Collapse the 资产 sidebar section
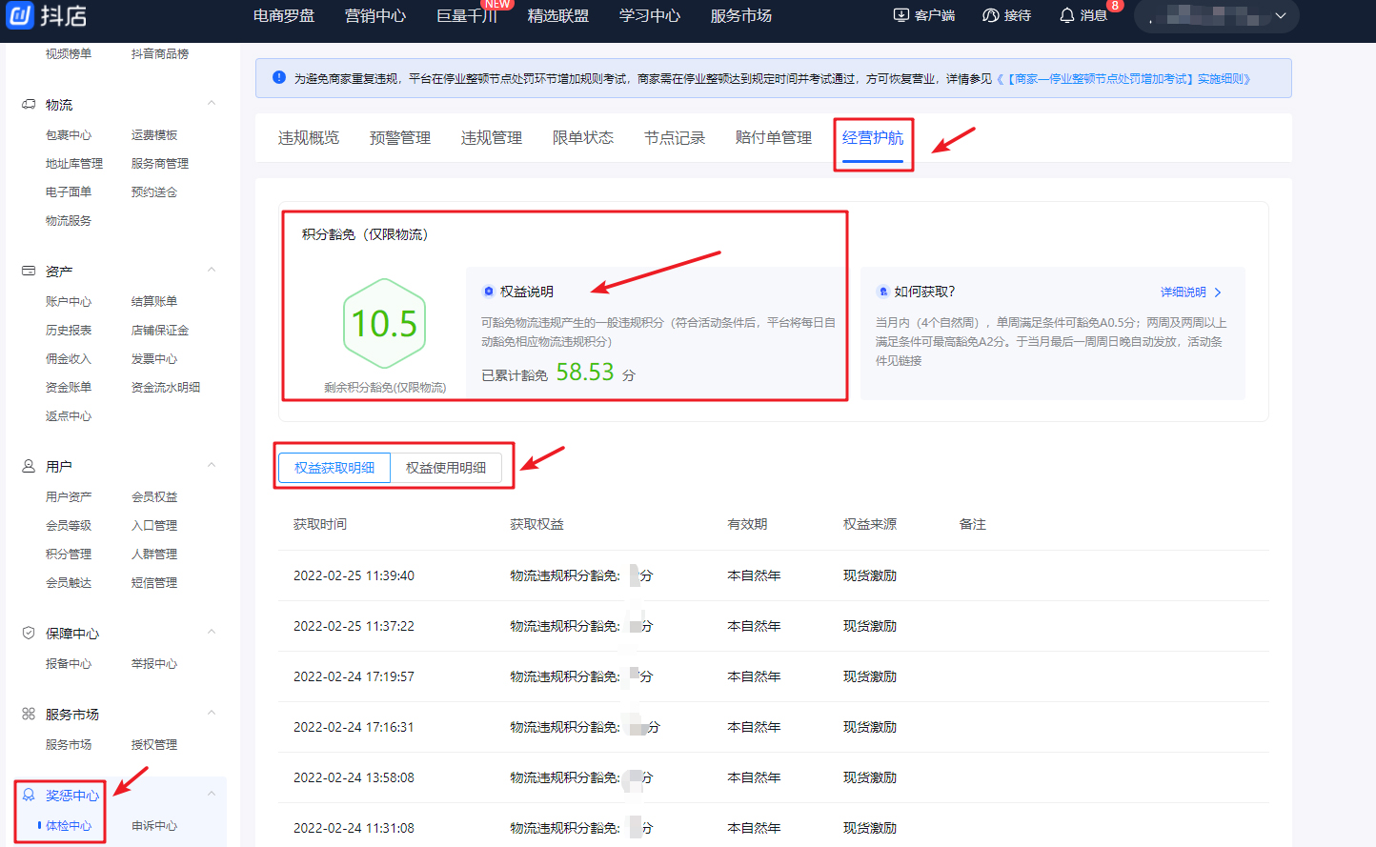Image resolution: width=1376 pixels, height=847 pixels. [212, 270]
